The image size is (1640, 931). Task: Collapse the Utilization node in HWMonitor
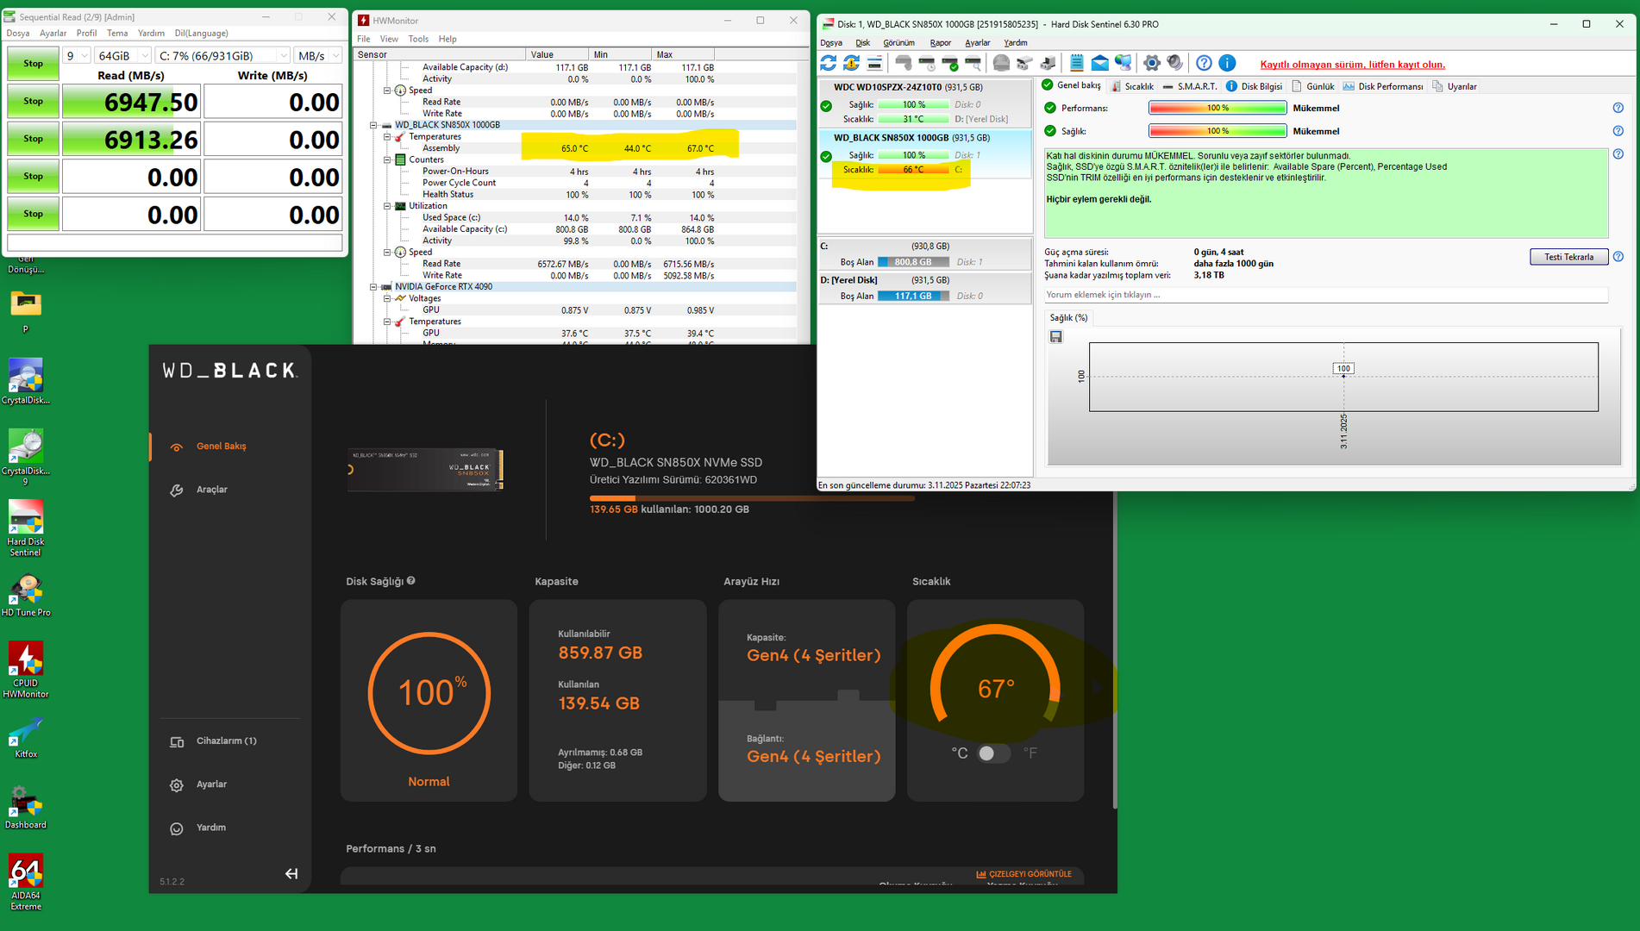387,206
